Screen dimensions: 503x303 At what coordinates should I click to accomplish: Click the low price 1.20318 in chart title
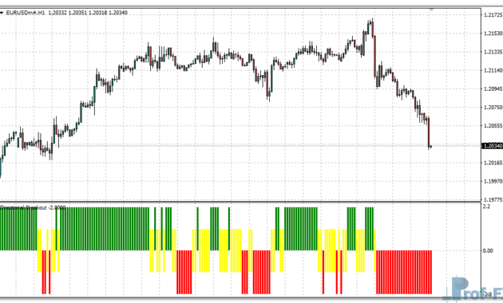tap(98, 13)
